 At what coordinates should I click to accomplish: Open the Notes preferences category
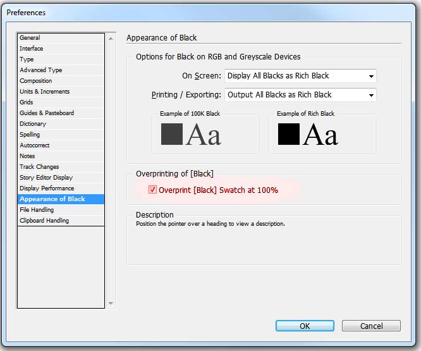tap(61, 156)
